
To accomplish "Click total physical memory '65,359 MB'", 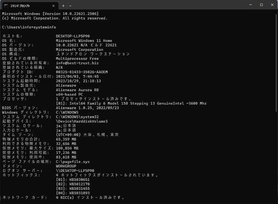I will point(66,139).
